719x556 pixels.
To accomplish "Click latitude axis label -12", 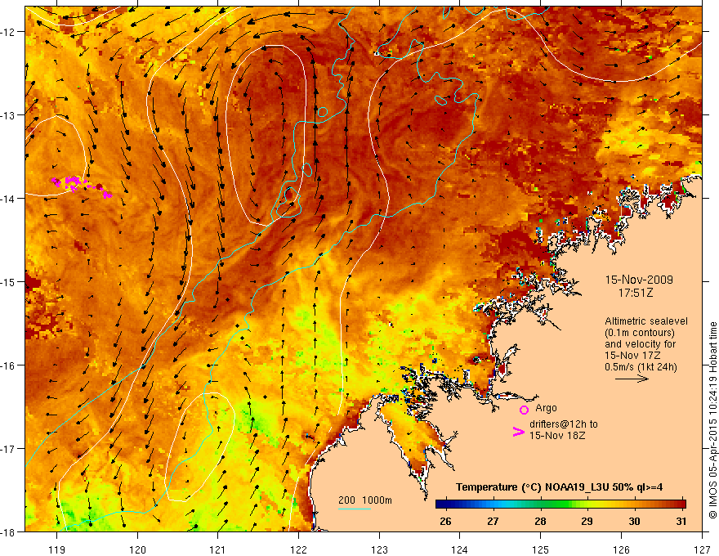I will point(9,32).
